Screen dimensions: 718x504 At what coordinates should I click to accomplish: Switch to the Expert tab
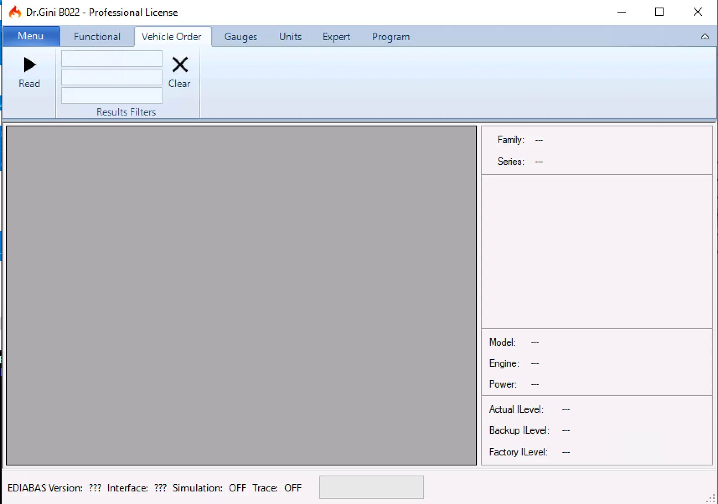coord(336,37)
